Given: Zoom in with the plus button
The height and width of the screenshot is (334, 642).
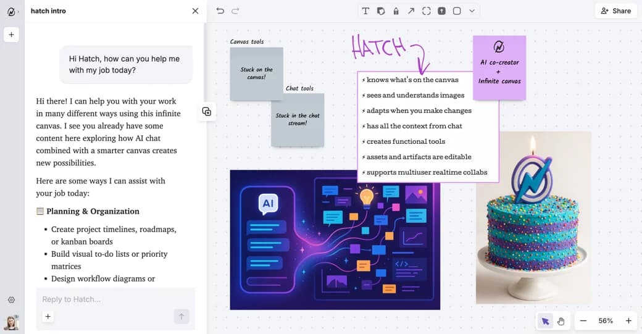Looking at the screenshot, I should pos(628,321).
